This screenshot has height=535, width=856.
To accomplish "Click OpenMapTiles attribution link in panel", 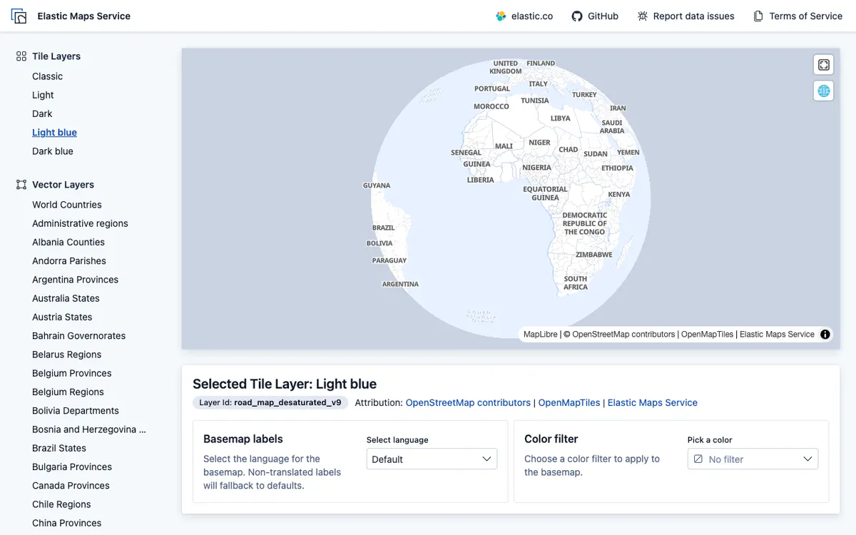I will (x=569, y=402).
